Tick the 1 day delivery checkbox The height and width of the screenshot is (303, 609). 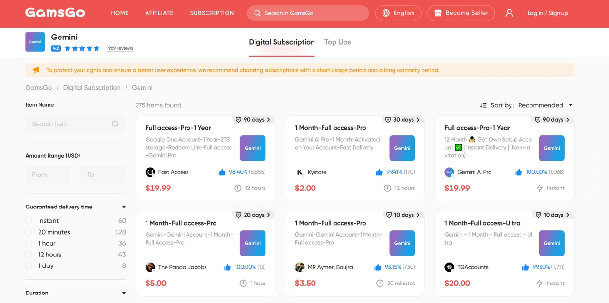click(28, 265)
